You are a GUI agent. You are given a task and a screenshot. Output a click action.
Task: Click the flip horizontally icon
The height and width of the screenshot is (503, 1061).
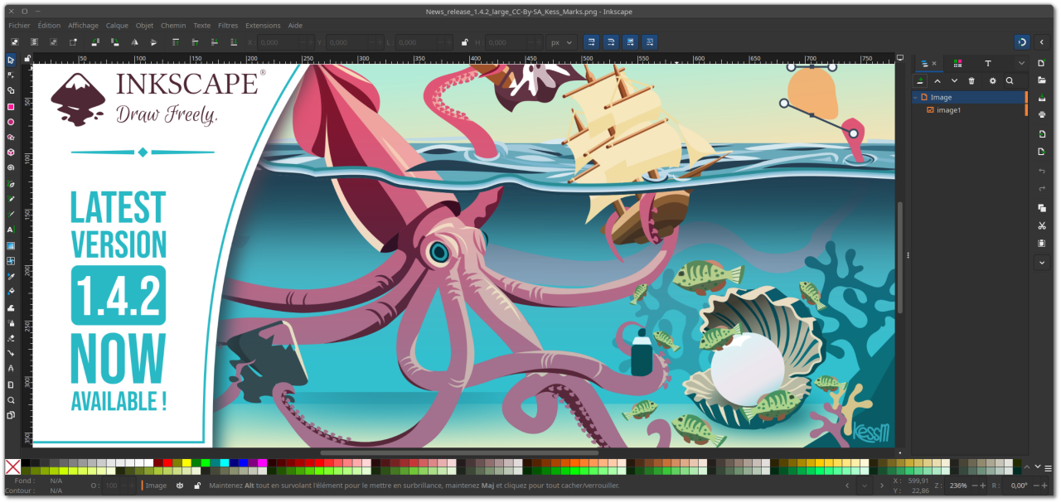pyautogui.click(x=135, y=42)
